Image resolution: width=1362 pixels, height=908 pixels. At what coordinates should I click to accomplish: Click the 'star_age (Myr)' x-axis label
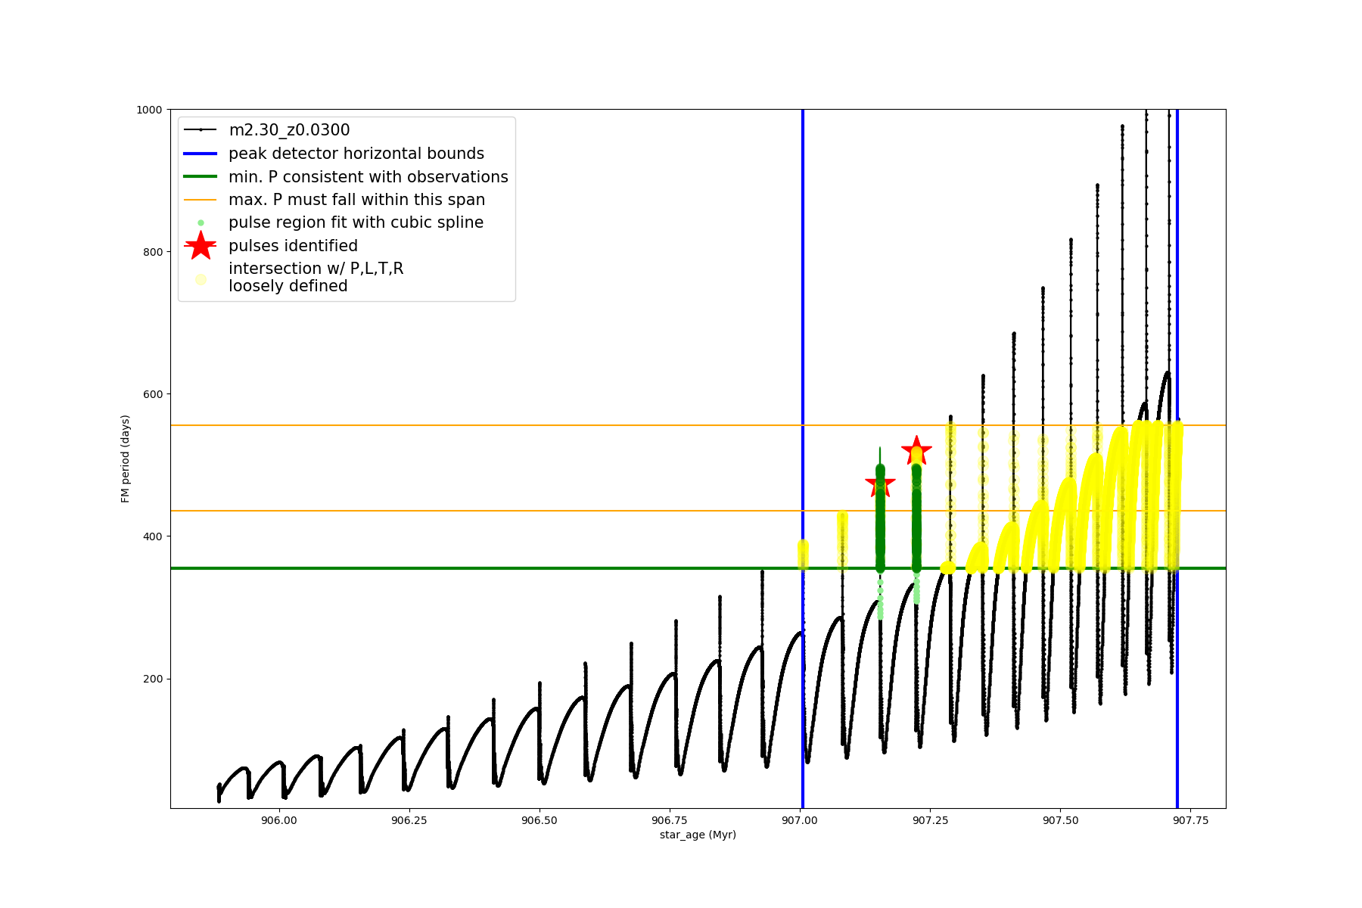(698, 835)
